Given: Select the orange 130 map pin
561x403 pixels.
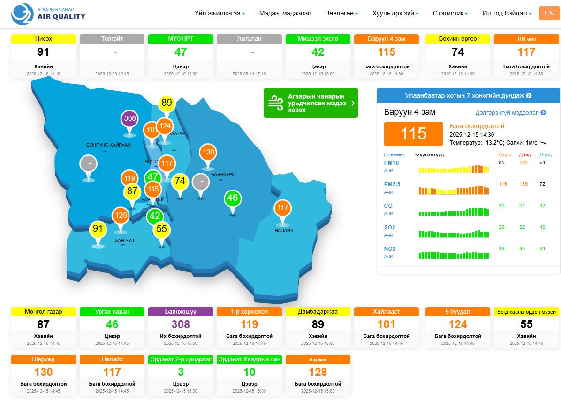Looking at the screenshot, I should pyautogui.click(x=208, y=152).
